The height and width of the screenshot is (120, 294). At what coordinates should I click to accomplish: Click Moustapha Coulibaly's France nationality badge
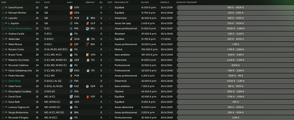[x=71, y=92]
